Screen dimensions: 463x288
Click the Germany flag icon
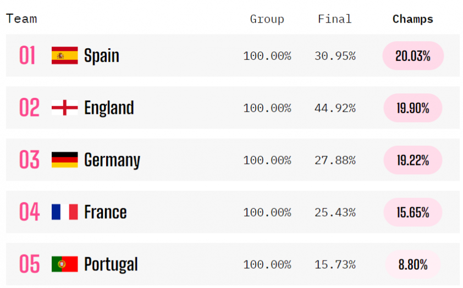pyautogui.click(x=64, y=160)
